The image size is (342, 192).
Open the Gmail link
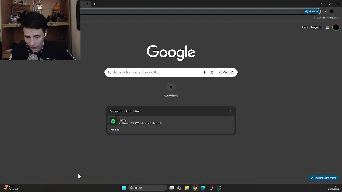coord(305,27)
